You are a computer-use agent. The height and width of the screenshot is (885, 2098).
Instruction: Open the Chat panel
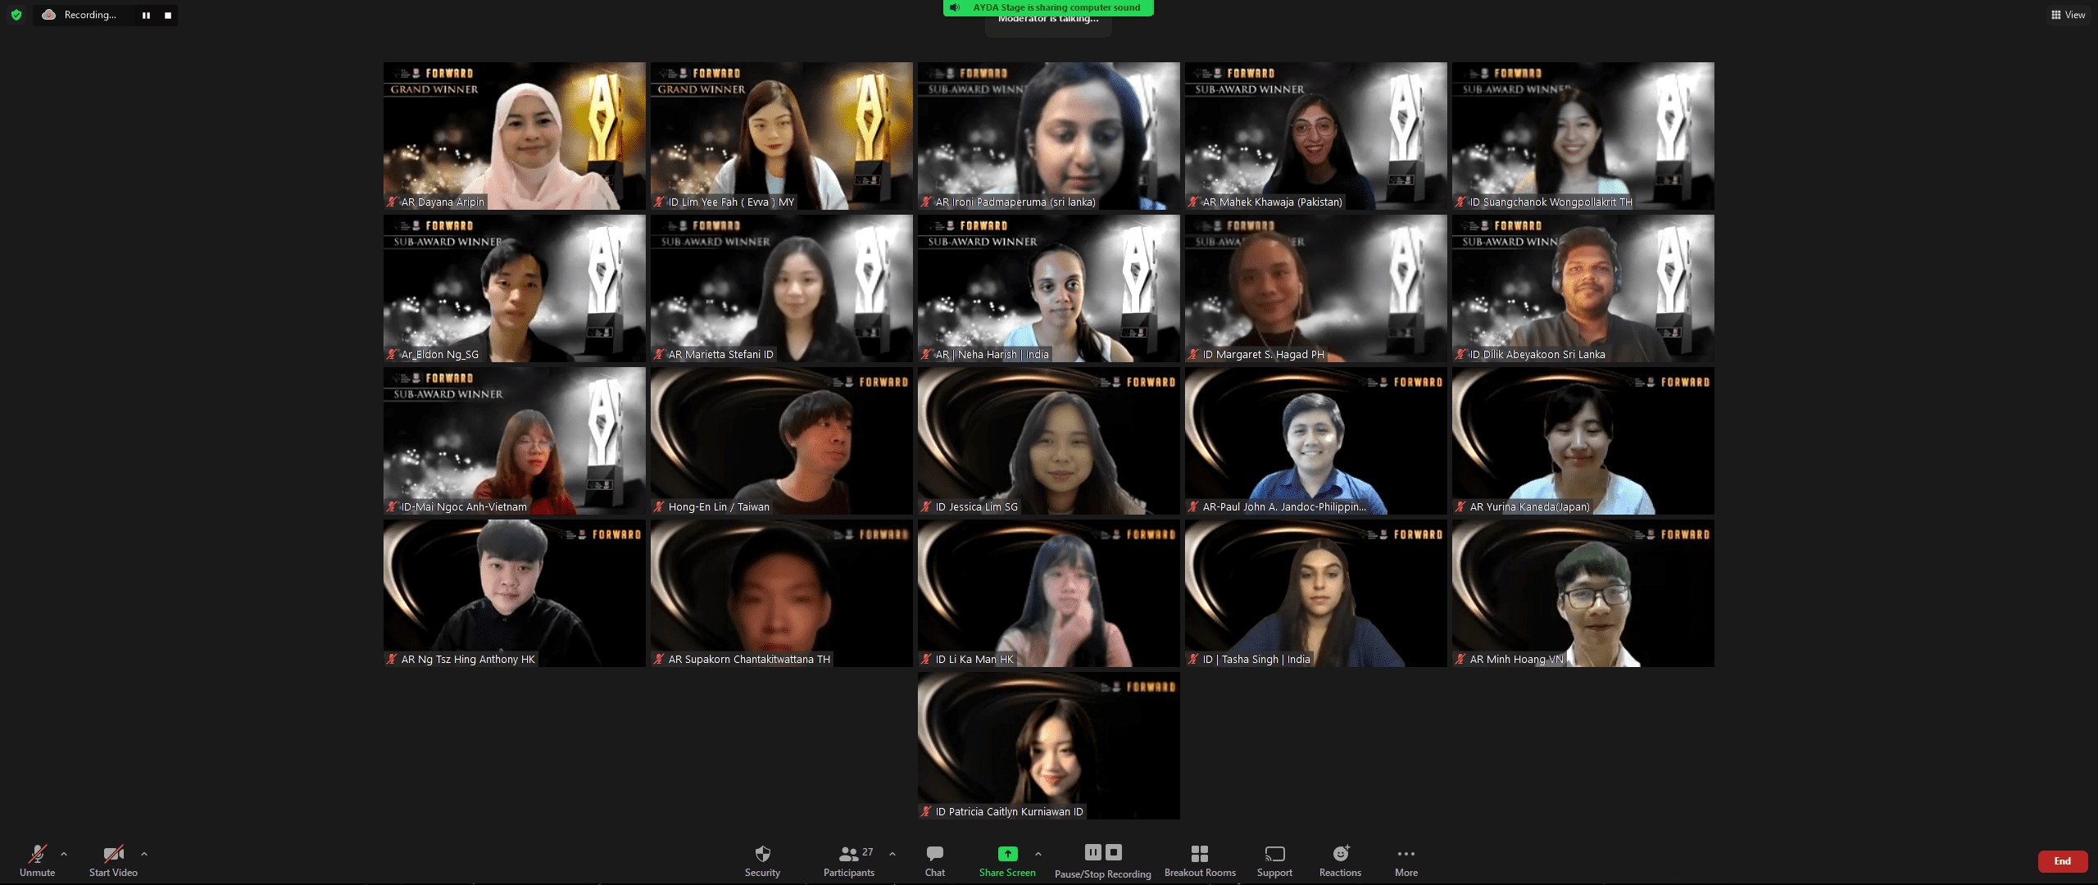coord(935,860)
